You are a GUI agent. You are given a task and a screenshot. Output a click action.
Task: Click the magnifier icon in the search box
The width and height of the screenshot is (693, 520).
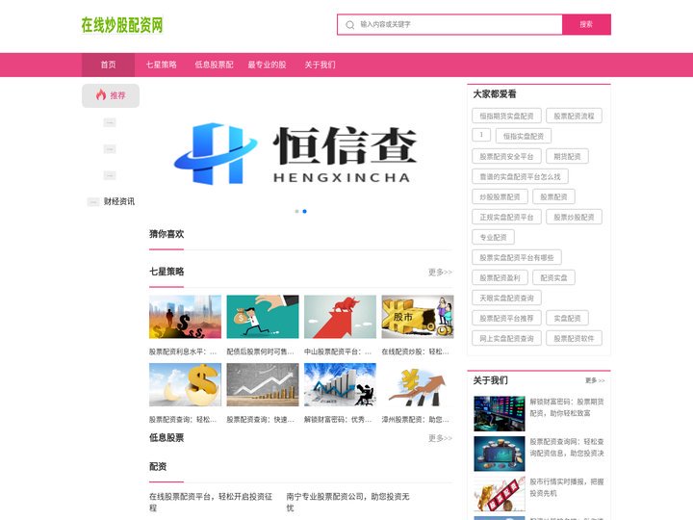coord(349,25)
